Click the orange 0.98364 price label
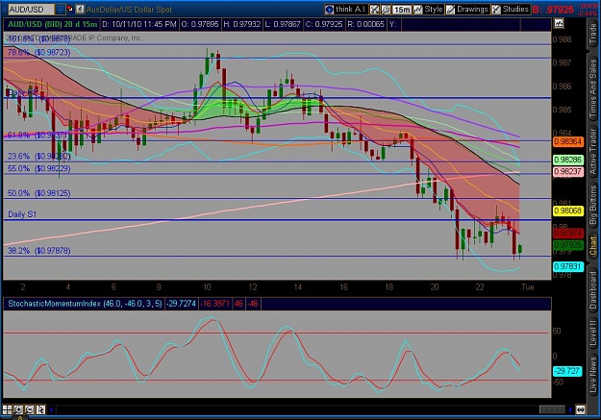 [568, 142]
